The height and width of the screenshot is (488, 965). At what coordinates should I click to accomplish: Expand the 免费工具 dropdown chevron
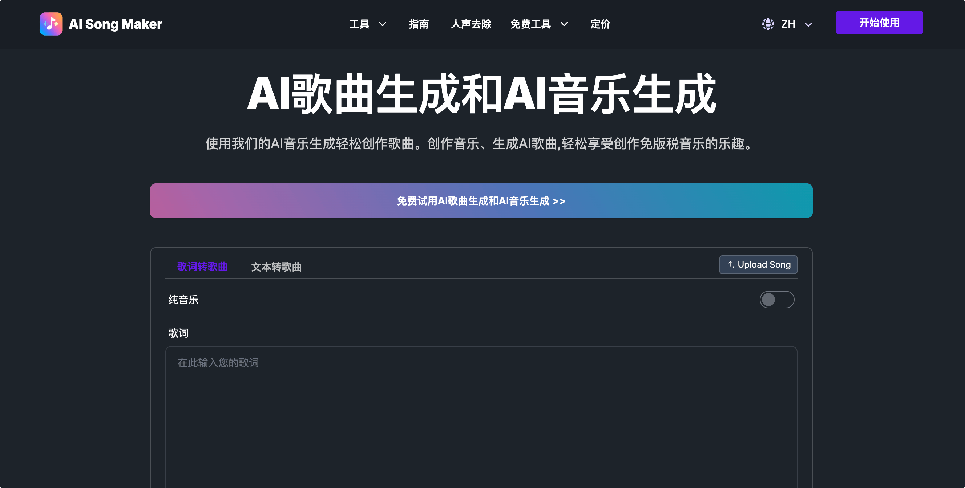coord(564,24)
